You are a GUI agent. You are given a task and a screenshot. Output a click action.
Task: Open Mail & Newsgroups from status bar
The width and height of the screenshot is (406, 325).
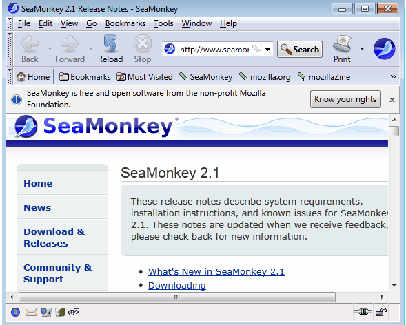pos(31,312)
